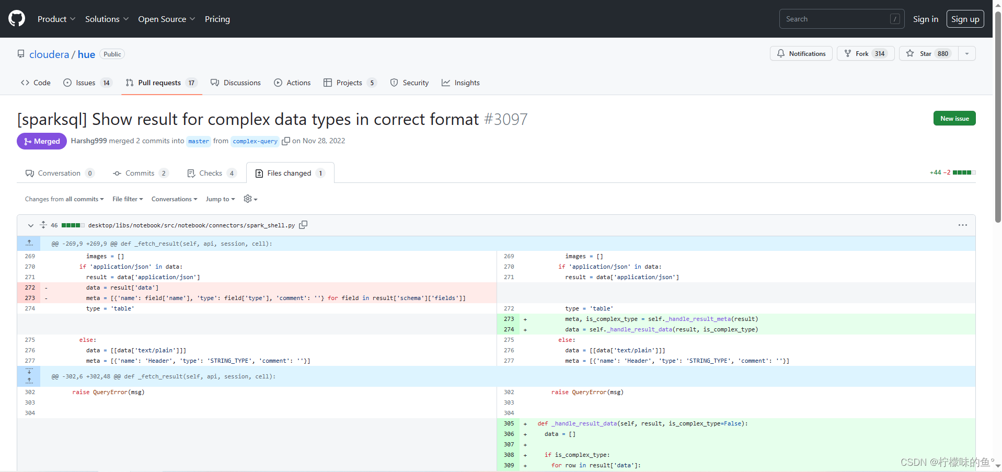Open the Product menu
The image size is (1002, 472).
(56, 19)
